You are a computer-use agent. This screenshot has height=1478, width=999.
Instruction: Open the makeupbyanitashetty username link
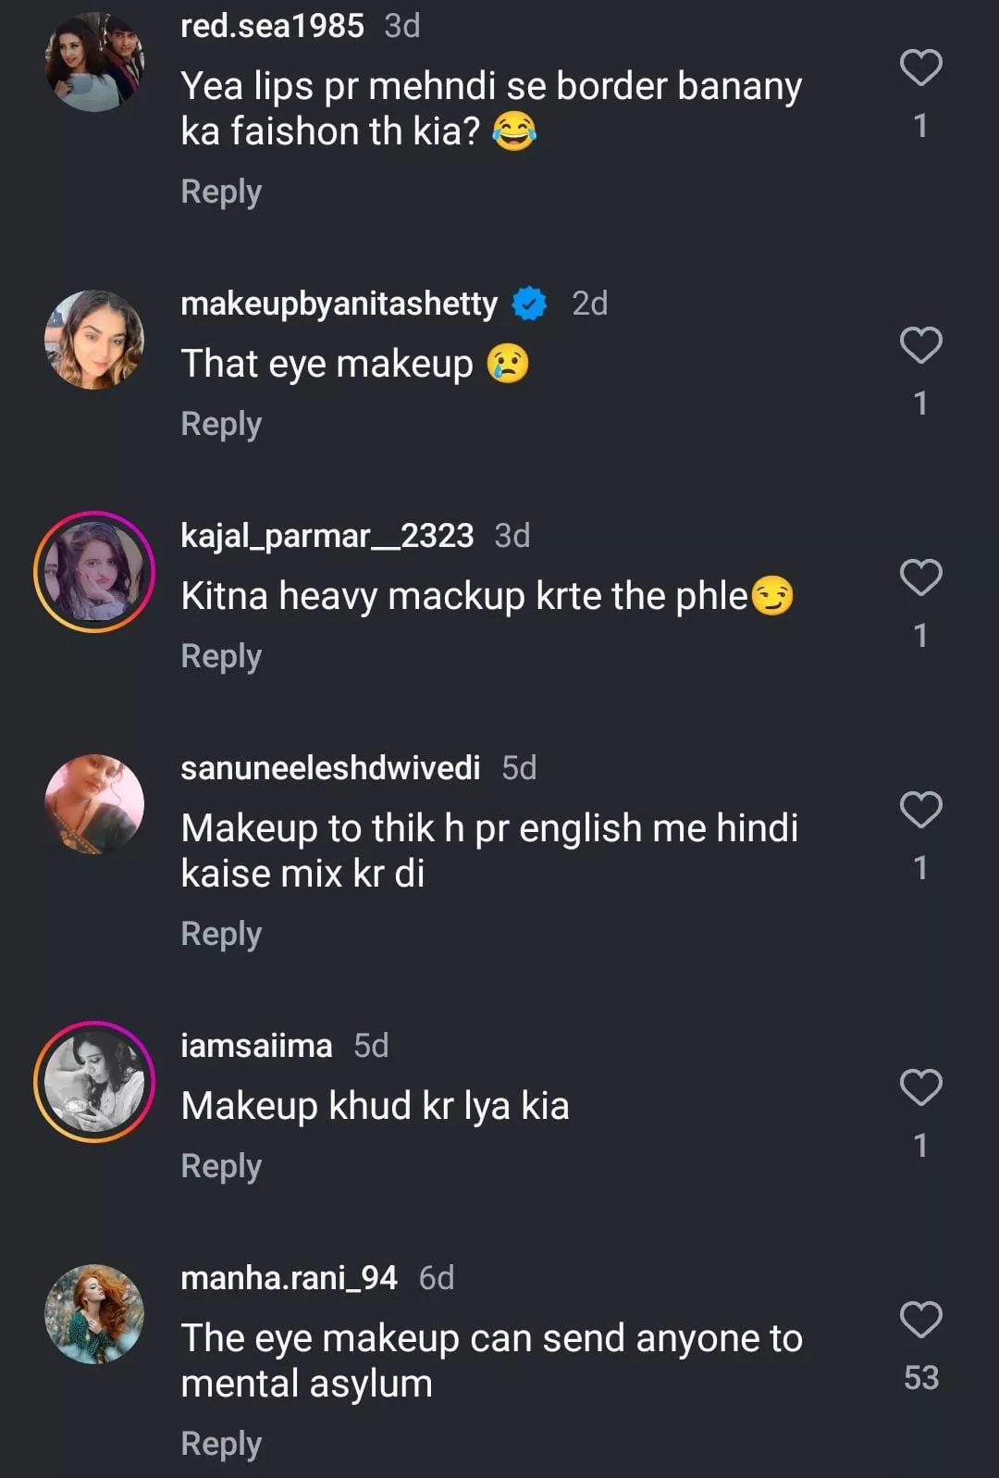339,304
